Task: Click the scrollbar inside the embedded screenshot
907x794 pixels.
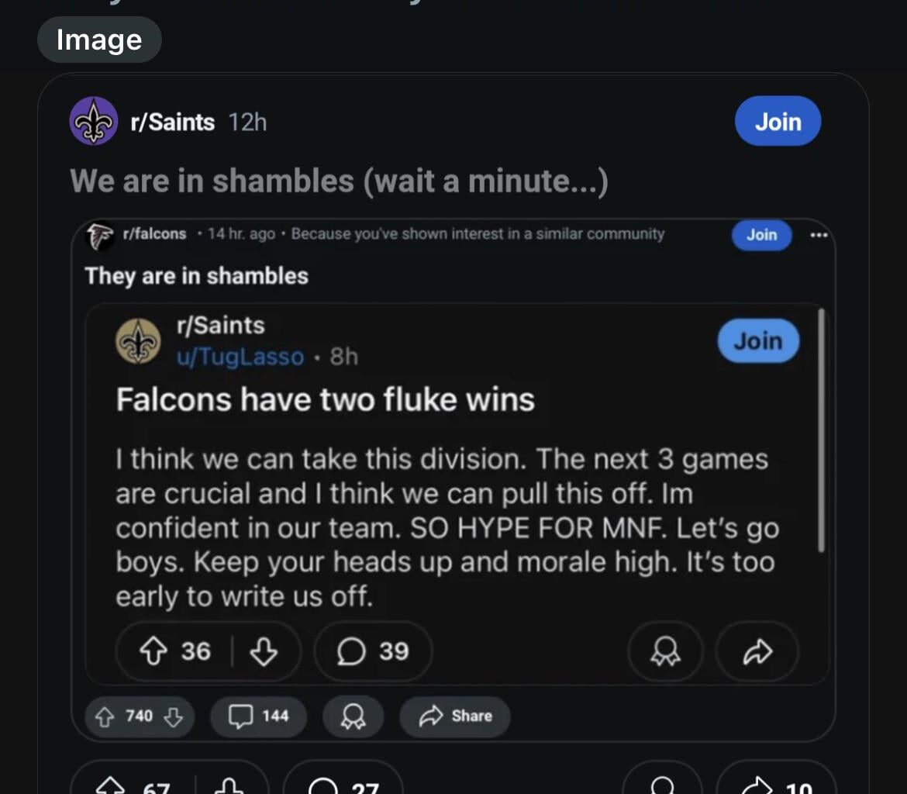Action: [821, 430]
